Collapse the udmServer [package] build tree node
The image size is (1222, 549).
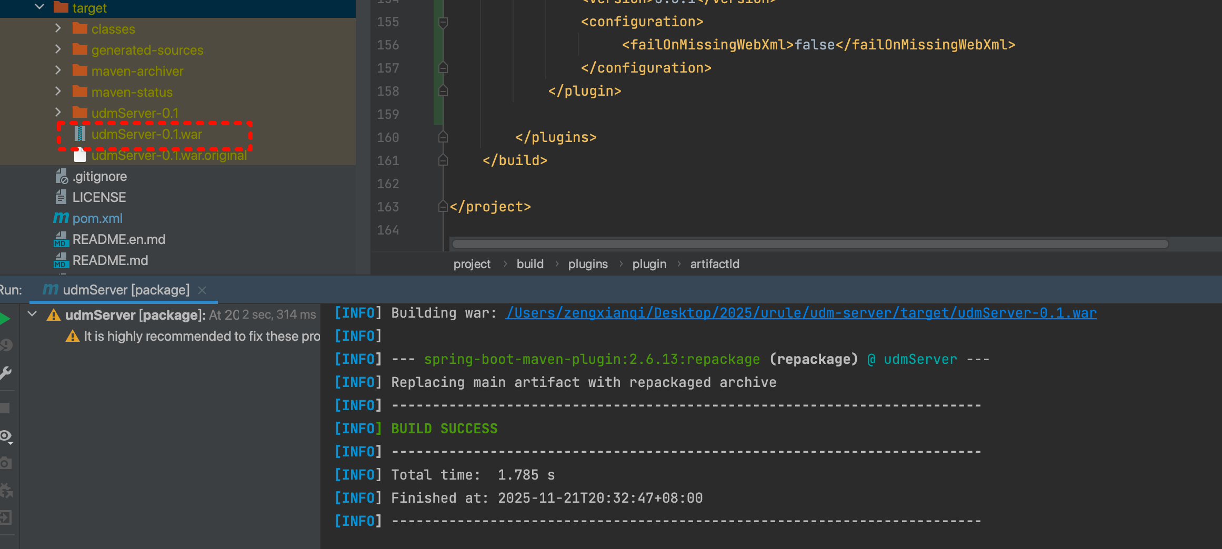click(x=33, y=314)
